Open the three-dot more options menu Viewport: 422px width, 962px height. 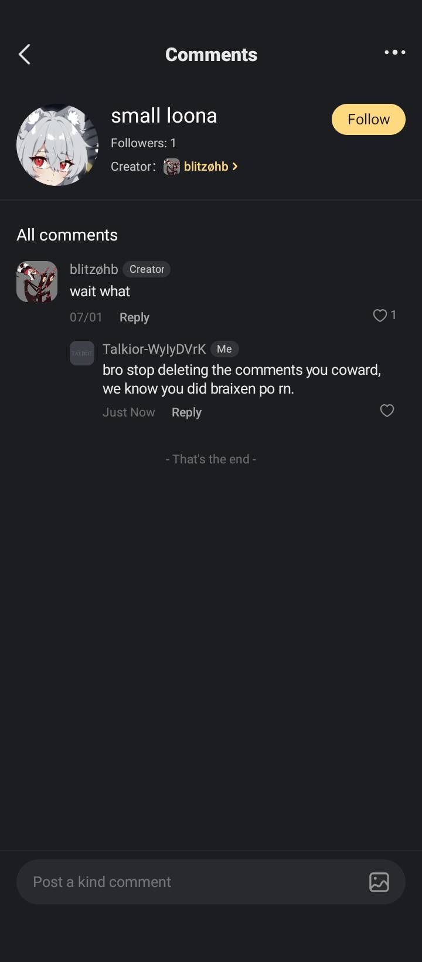point(394,52)
